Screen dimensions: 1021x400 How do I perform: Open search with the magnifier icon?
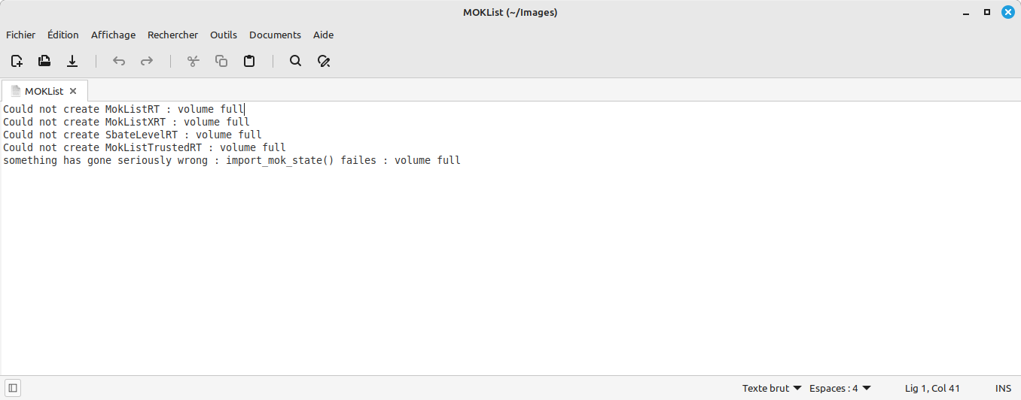296,61
